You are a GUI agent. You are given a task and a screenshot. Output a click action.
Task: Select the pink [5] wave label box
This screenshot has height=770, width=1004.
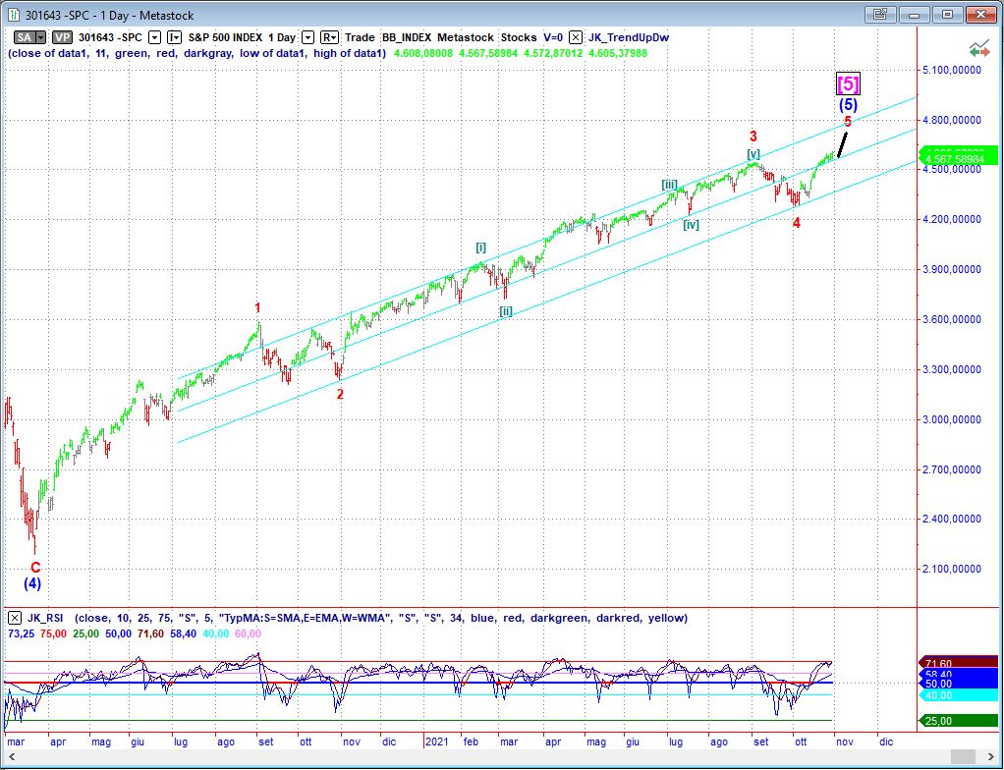[848, 84]
